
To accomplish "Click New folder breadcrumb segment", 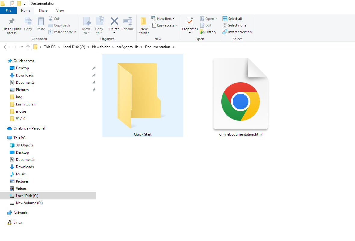I will click(101, 47).
